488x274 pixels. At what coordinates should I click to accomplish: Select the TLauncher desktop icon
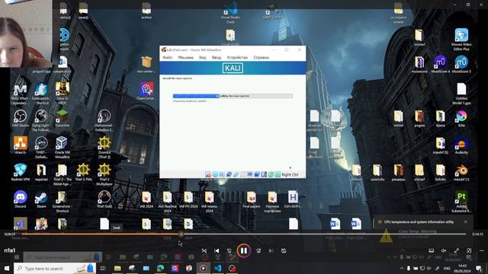click(x=63, y=118)
